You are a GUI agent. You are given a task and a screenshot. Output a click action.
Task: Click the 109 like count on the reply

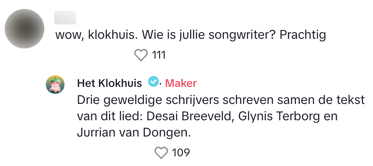click(181, 152)
